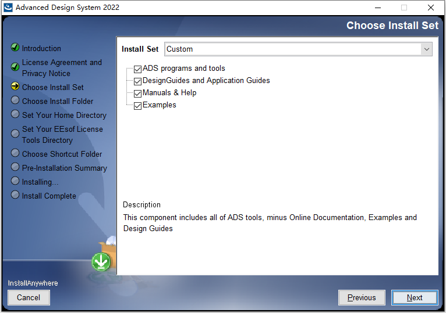
Task: Click 'Choose Shortcut Folder' step text
Action: point(62,154)
